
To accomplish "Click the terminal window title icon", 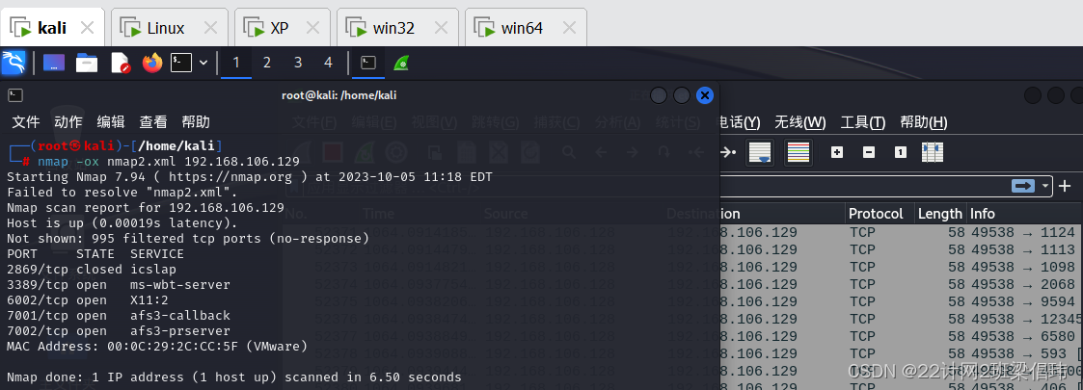I will click(x=15, y=95).
